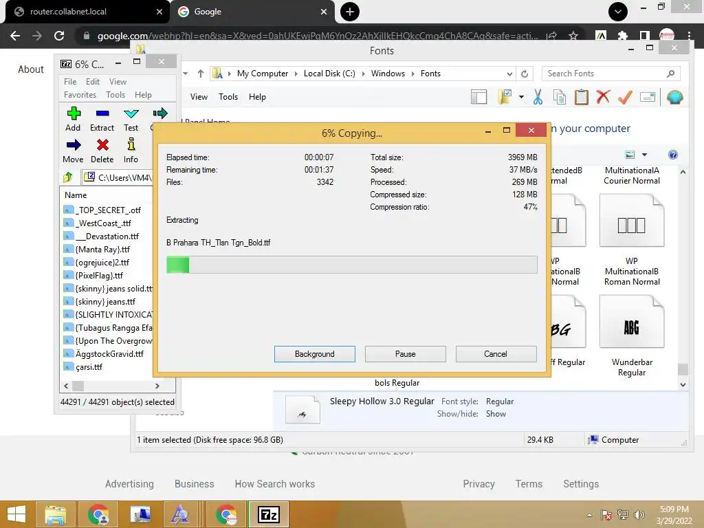Image resolution: width=704 pixels, height=528 pixels.
Task: Click the red X delete icon in Fonts toolbar
Action: [603, 97]
